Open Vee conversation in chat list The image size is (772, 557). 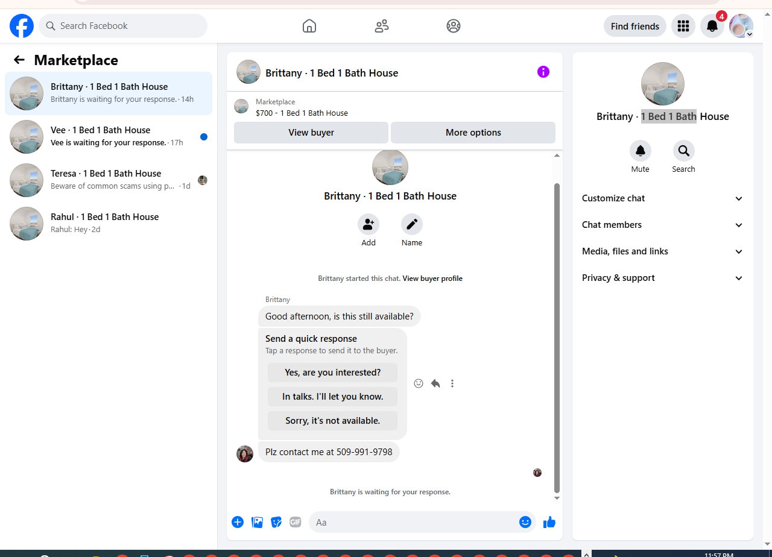coord(109,137)
